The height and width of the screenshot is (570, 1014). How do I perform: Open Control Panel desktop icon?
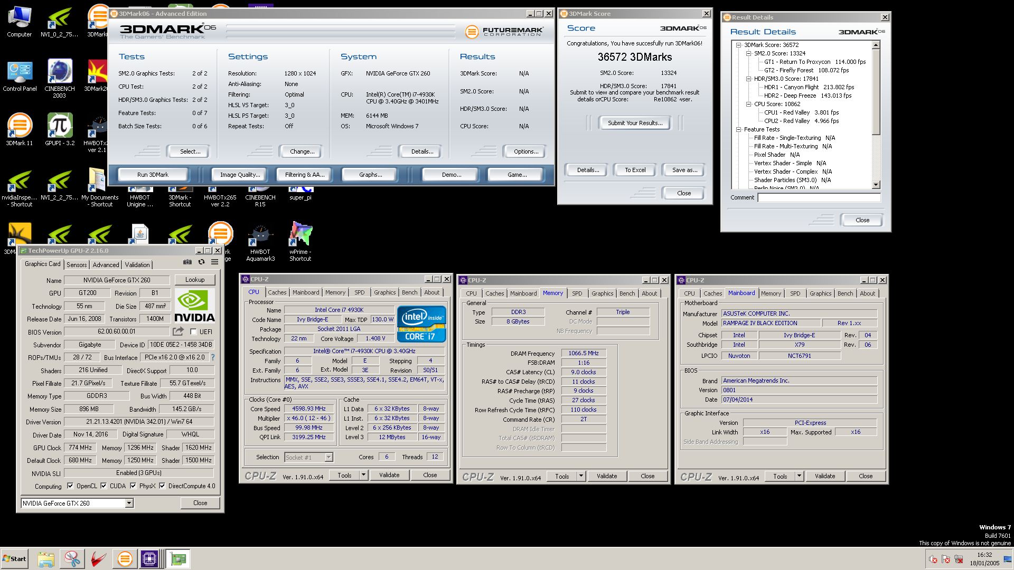coord(20,76)
